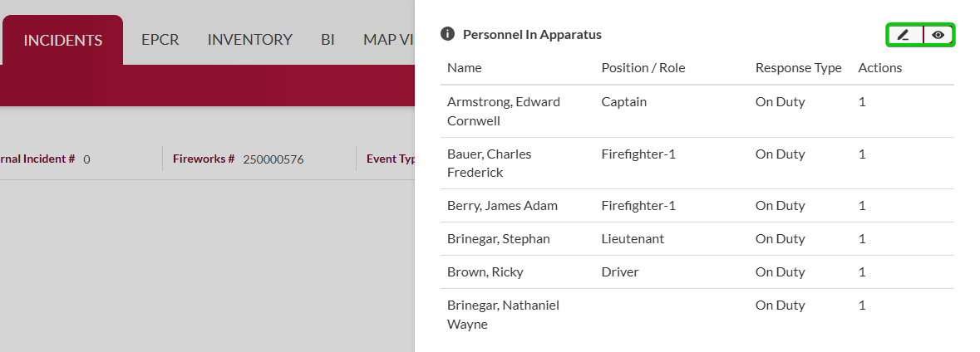Click the info icon beside Personnel In Apparatus
980x352 pixels.
point(447,34)
